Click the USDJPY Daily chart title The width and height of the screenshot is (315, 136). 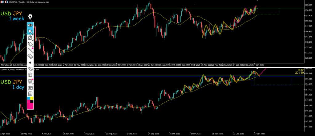point(18,70)
